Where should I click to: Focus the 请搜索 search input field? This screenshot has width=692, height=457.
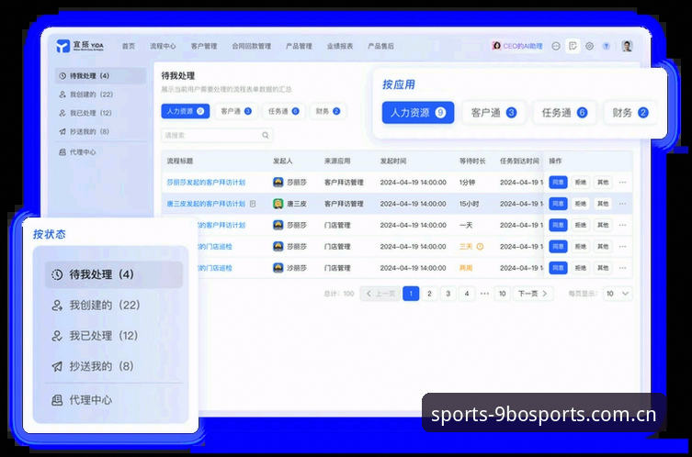click(x=216, y=135)
